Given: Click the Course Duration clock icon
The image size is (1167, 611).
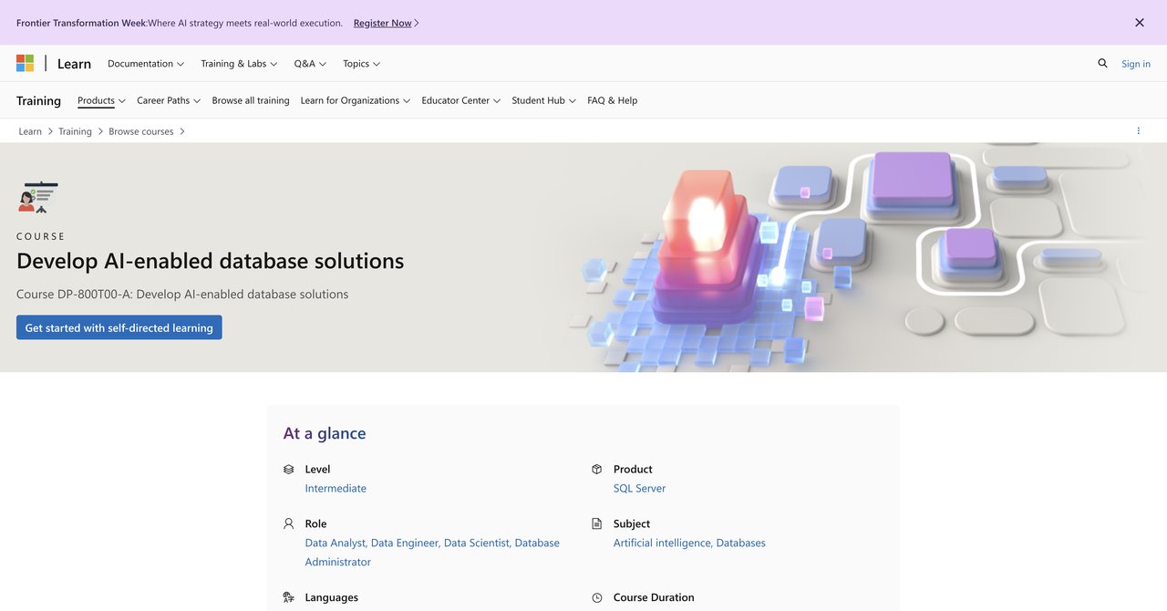Looking at the screenshot, I should pyautogui.click(x=597, y=598).
